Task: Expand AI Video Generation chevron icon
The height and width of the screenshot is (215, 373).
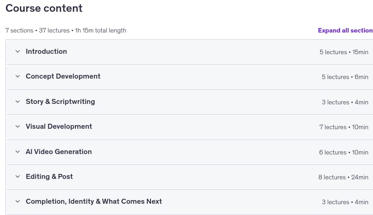Action: coord(18,152)
